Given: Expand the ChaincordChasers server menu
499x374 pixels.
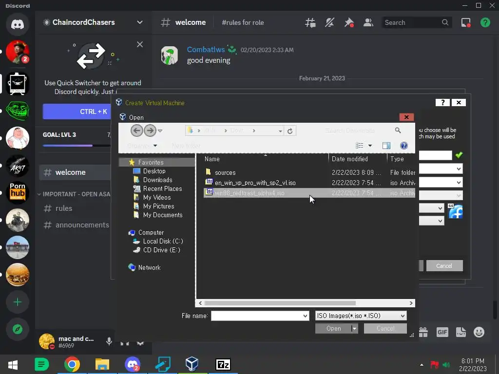Looking at the screenshot, I should click(140, 22).
